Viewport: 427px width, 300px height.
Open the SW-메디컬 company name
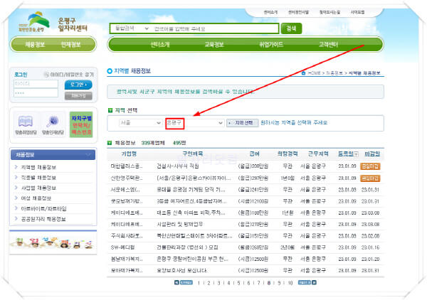pyautogui.click(x=122, y=247)
